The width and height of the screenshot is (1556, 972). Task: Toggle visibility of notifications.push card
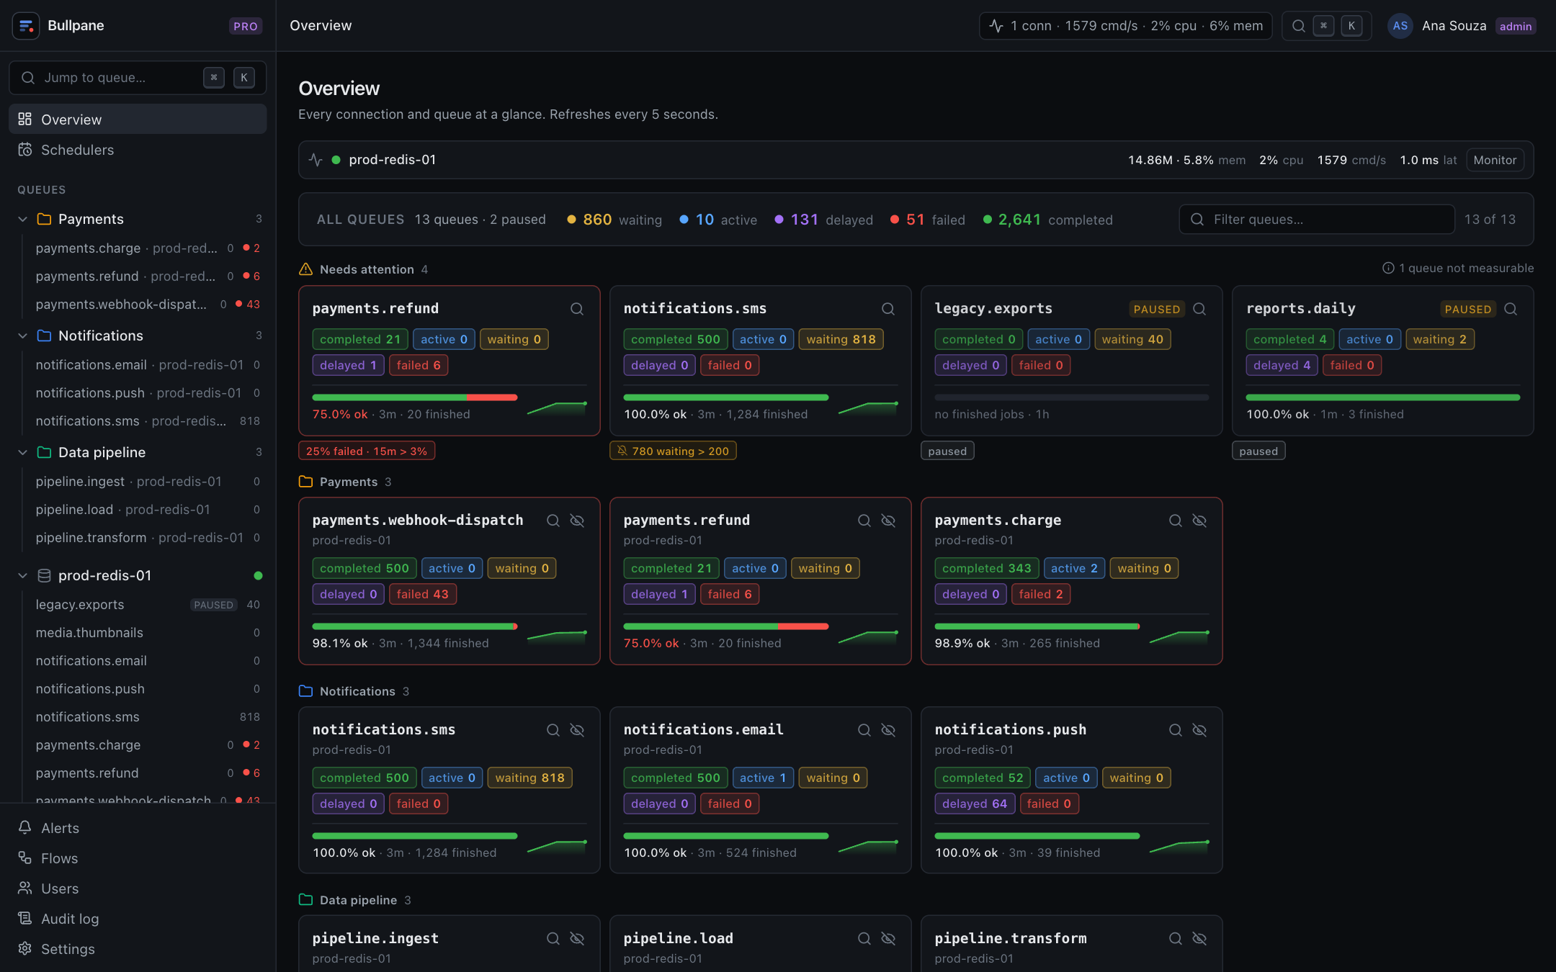tap(1199, 730)
